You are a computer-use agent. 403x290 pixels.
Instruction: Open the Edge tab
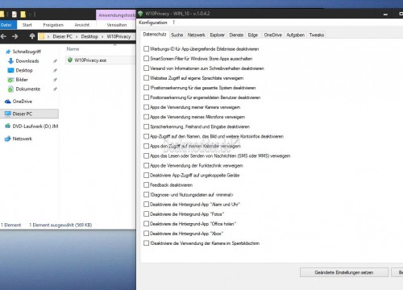click(253, 35)
